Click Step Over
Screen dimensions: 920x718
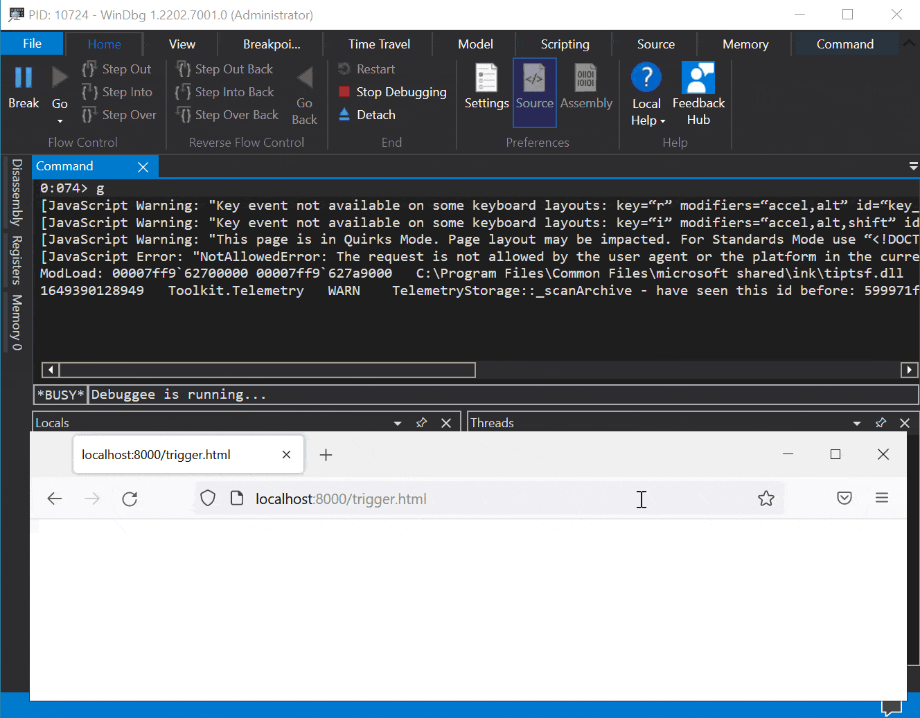[x=118, y=115]
